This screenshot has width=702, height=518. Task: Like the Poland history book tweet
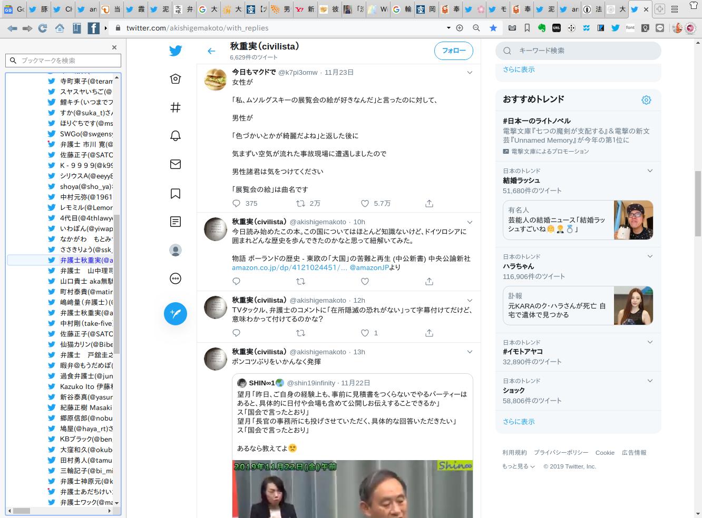(x=365, y=282)
